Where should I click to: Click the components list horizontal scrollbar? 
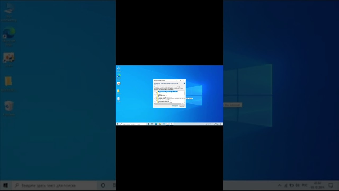[x=169, y=104]
